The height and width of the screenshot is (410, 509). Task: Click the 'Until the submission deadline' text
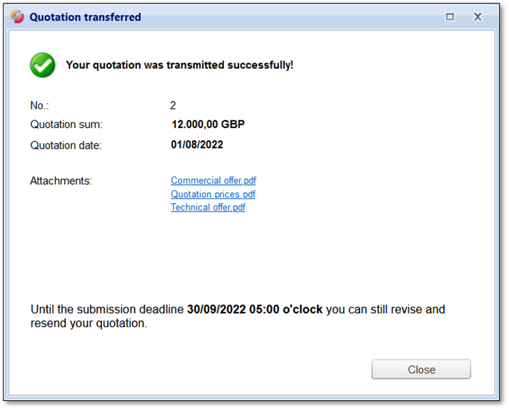(107, 309)
